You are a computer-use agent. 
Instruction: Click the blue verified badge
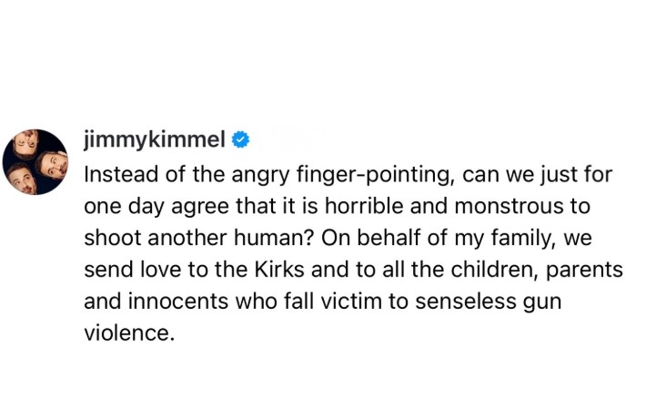[241, 140]
